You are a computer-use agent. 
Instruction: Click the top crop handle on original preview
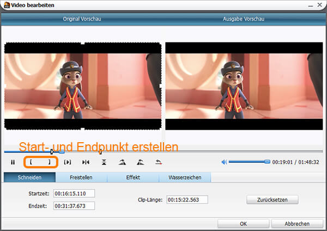(x=83, y=43)
